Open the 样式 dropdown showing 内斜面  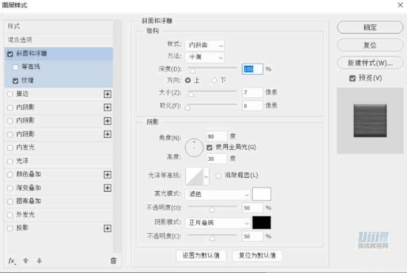coord(204,45)
